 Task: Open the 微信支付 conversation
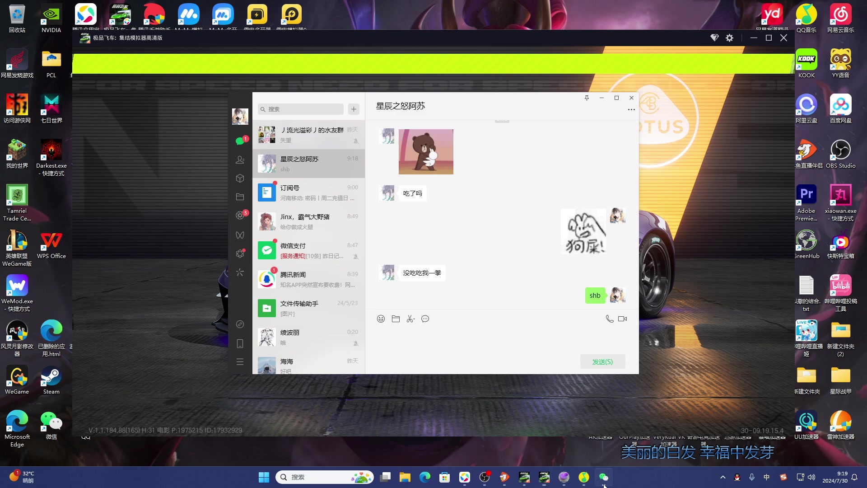308,250
